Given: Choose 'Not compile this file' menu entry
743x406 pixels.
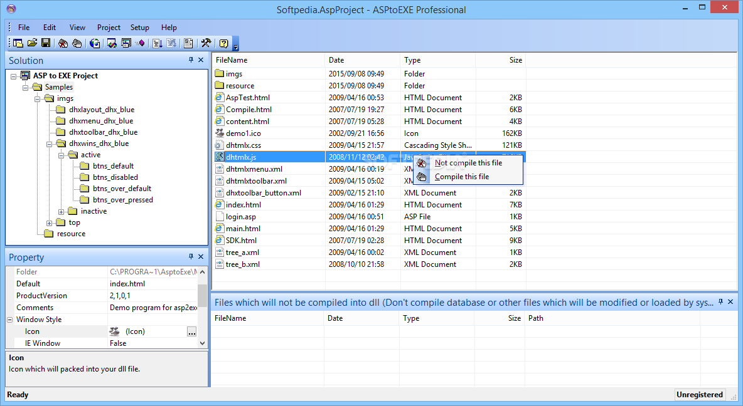Looking at the screenshot, I should coord(468,163).
